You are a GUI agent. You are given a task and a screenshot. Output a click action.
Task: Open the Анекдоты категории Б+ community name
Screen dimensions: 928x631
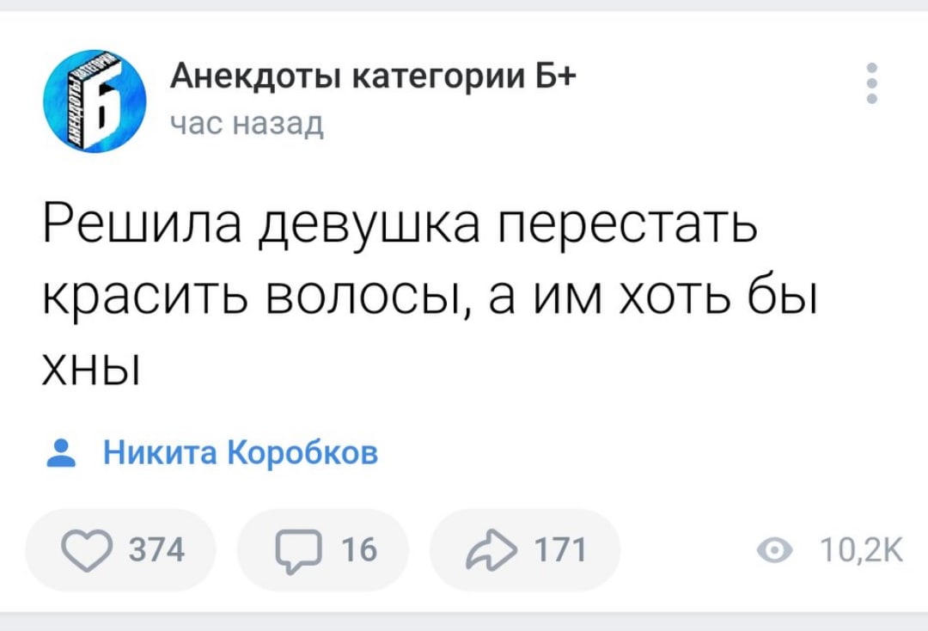(373, 75)
